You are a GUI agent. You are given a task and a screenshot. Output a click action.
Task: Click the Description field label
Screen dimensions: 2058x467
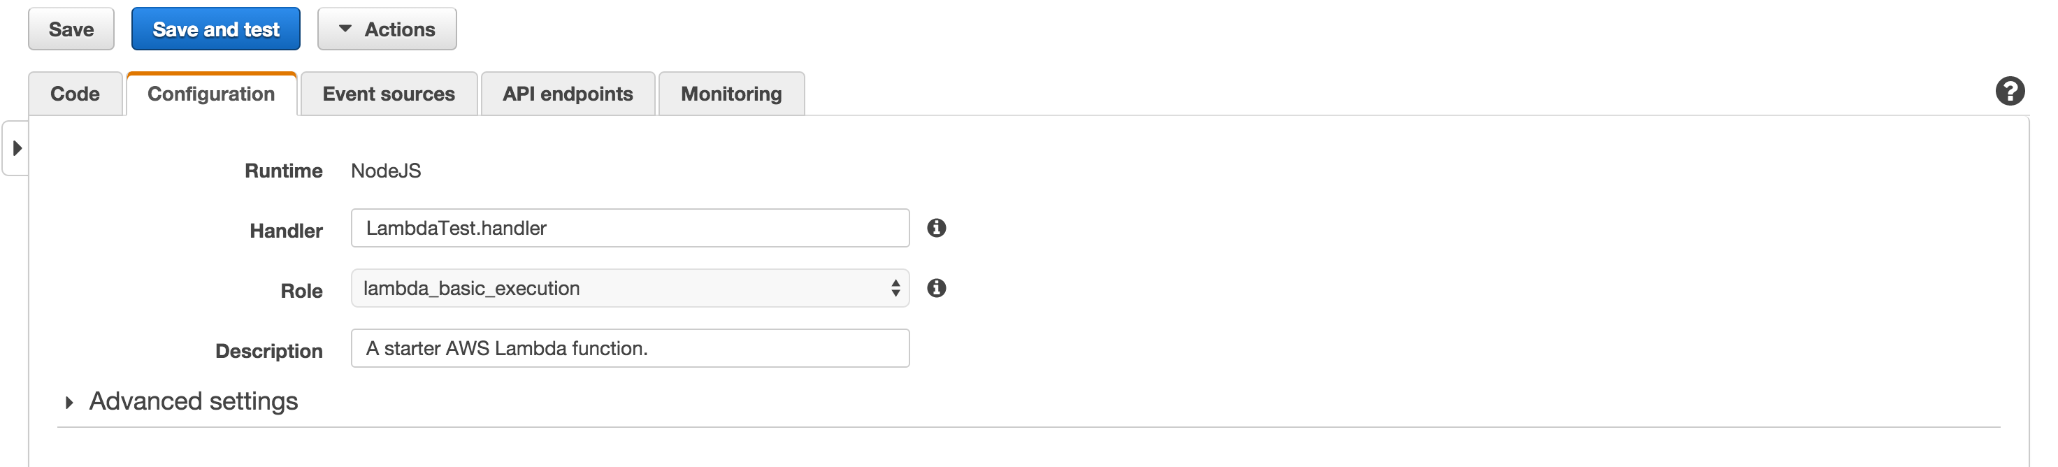point(268,351)
